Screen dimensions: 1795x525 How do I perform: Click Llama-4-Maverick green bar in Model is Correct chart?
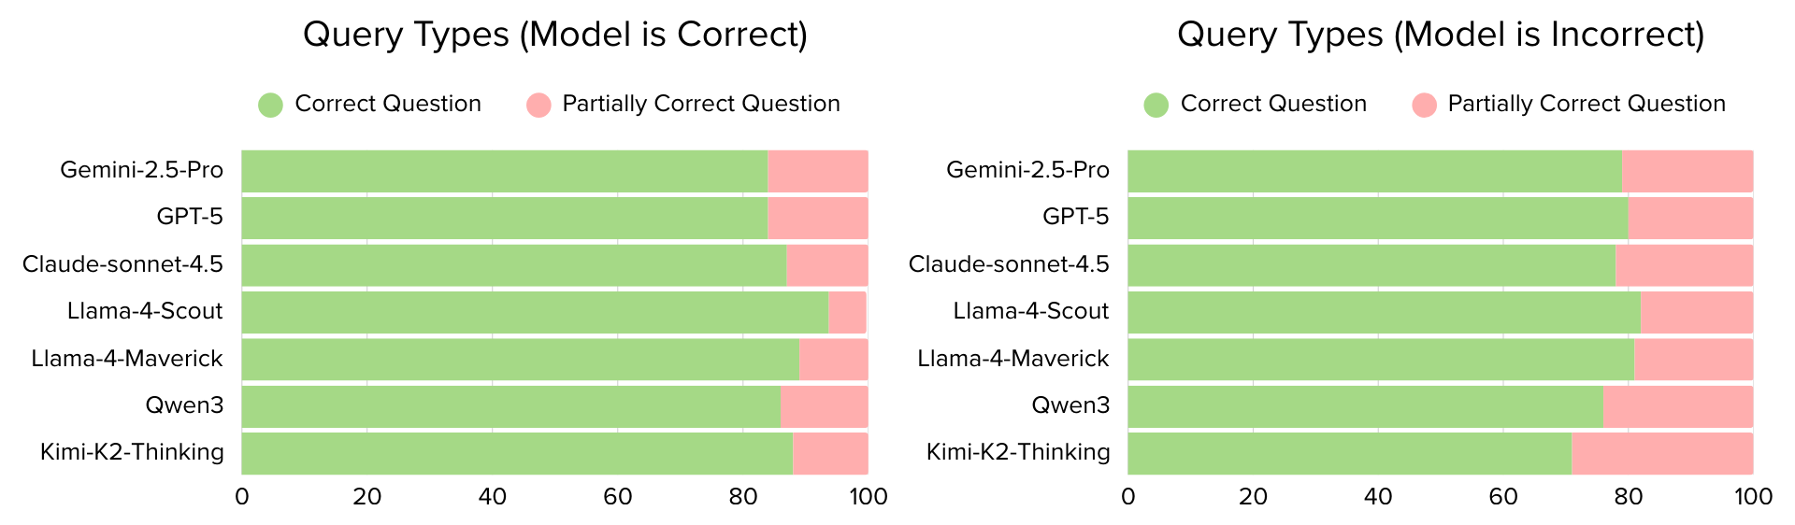tap(520, 360)
